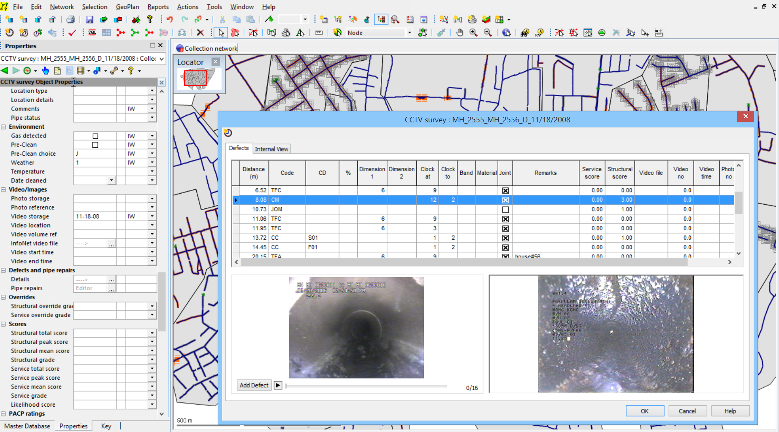Toggle Joint checkbox in the 6.52 TFC row
The width and height of the screenshot is (779, 432).
505,191
